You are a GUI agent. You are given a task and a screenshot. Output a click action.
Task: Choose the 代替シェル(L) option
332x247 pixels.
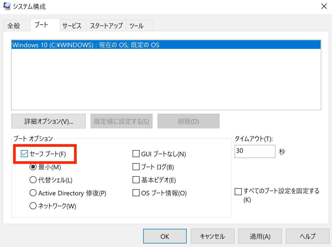click(x=33, y=180)
